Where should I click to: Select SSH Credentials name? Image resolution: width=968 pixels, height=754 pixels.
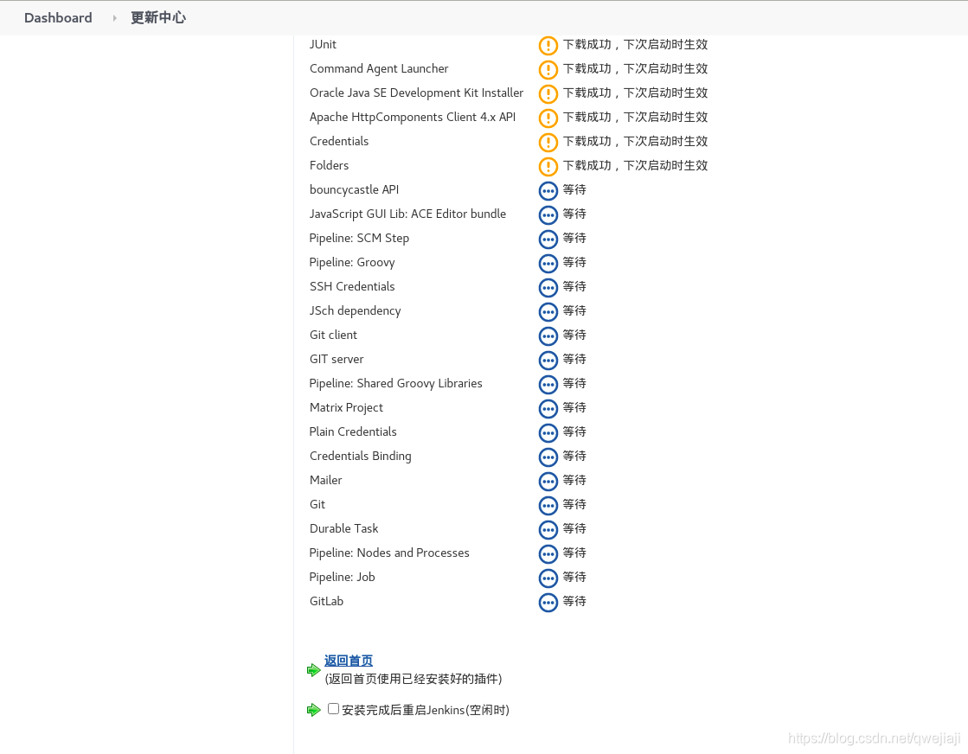[x=352, y=286]
